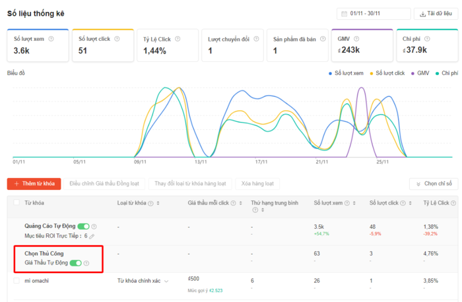Click help icon beside Quảng Cáo Tự Động toggle

(x=94, y=227)
